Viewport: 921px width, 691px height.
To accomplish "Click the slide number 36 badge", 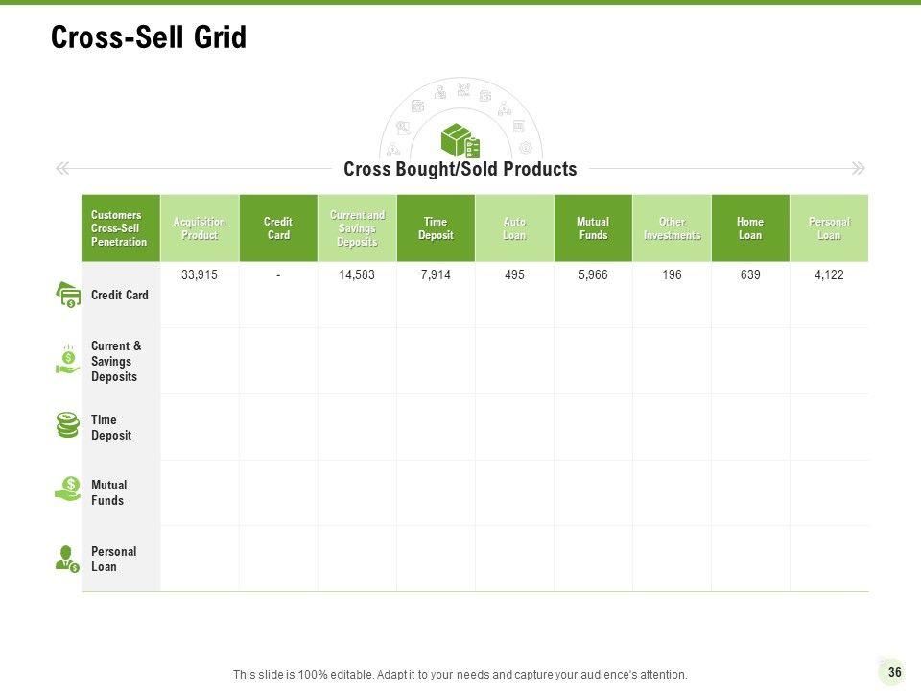I will pos(894,672).
